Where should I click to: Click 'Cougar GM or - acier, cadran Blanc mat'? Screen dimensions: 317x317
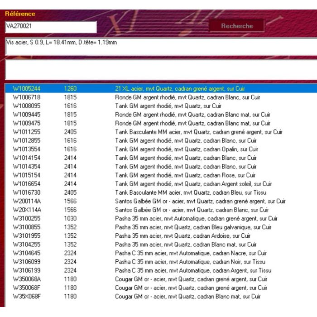[x=188, y=296]
